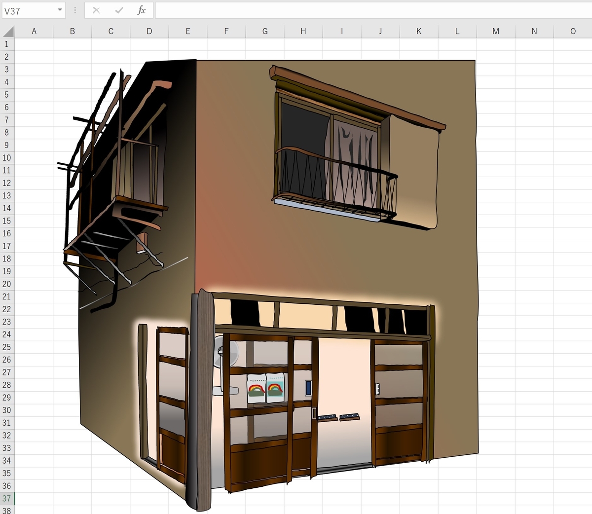Image resolution: width=592 pixels, height=514 pixels.
Task: Select row 20 via its row header
Action: (x=7, y=284)
